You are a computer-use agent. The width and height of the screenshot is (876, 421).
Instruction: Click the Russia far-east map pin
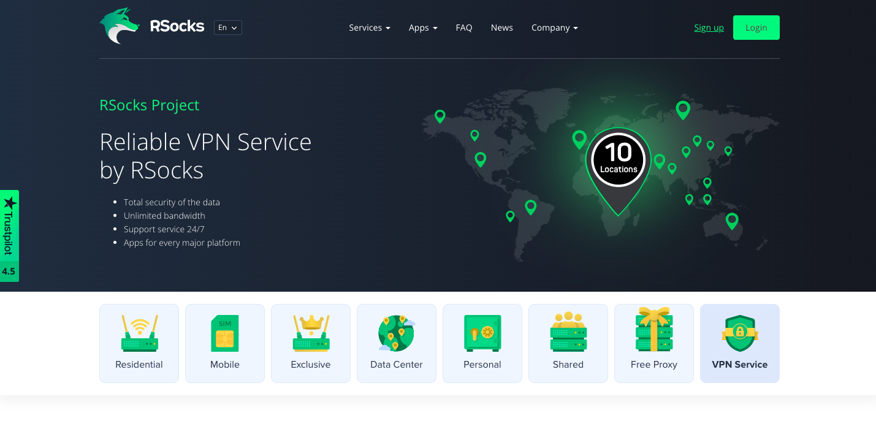(x=683, y=110)
